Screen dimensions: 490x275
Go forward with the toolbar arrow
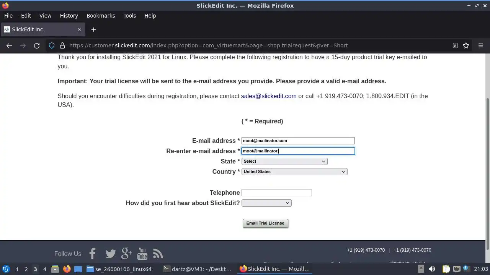(x=23, y=45)
